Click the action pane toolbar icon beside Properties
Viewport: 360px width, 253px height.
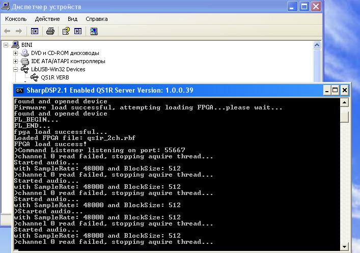point(78,31)
